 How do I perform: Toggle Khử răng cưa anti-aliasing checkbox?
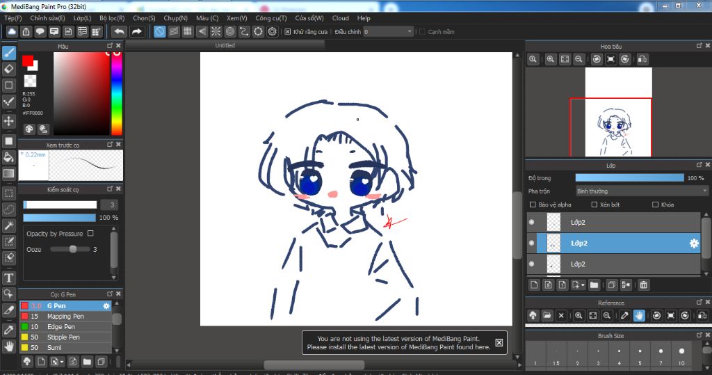287,32
